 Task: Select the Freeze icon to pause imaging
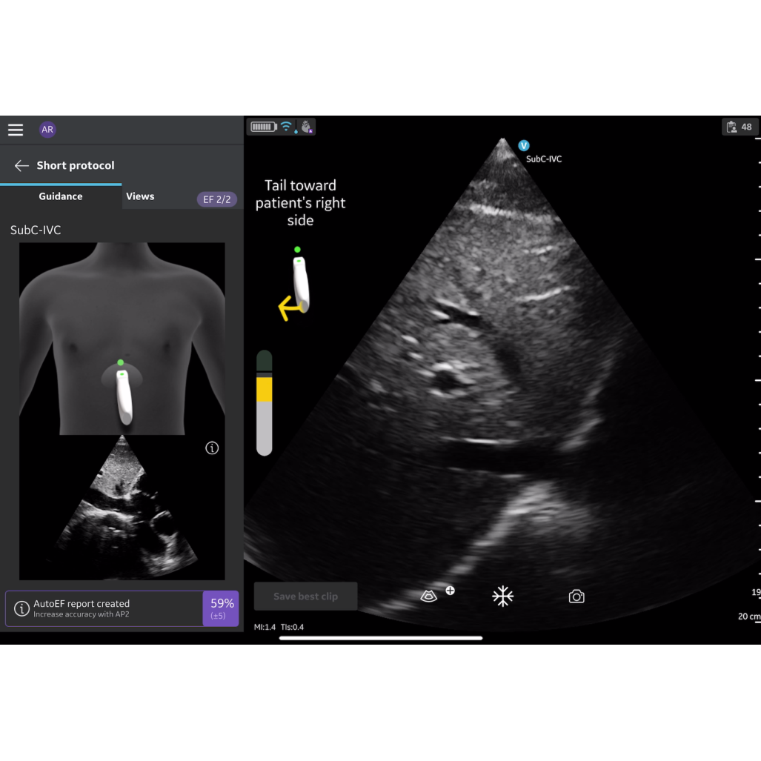pyautogui.click(x=502, y=596)
